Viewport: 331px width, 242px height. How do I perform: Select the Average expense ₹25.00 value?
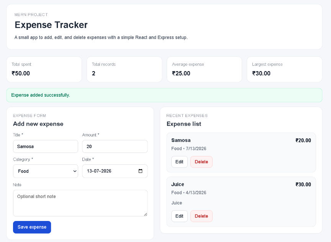coord(181,73)
